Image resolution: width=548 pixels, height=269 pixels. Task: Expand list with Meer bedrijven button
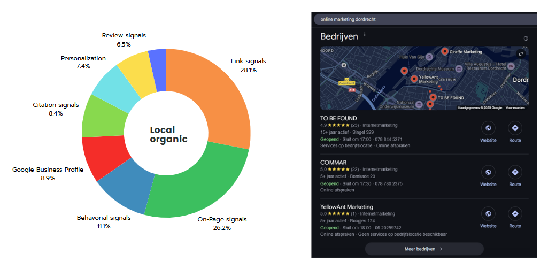(424, 249)
